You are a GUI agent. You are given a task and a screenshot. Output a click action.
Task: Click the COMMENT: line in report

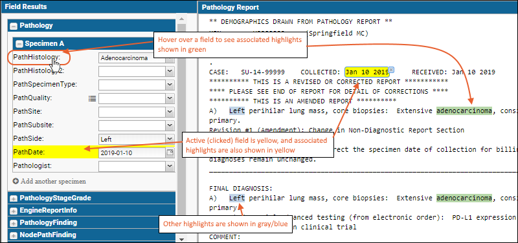tap(225, 237)
